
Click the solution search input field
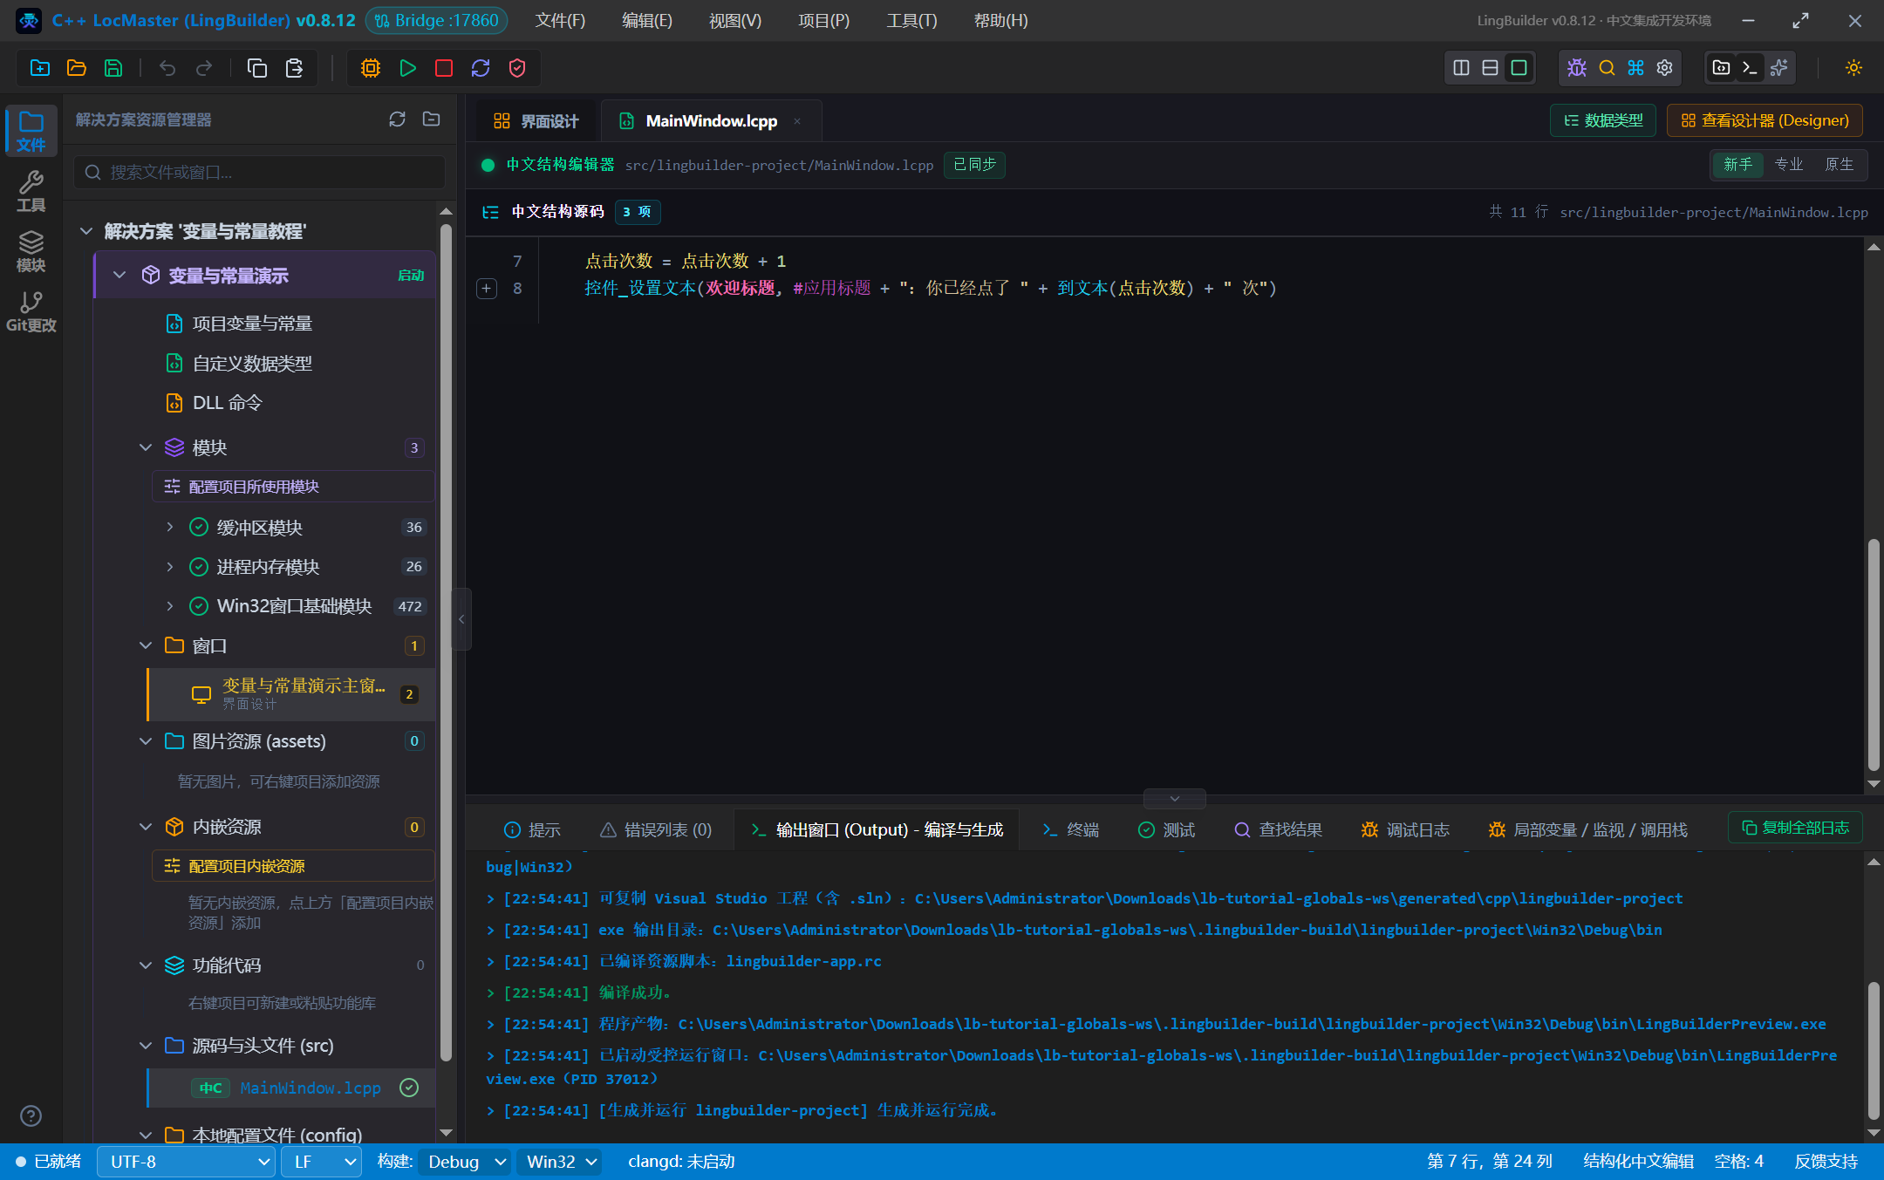pos(260,173)
